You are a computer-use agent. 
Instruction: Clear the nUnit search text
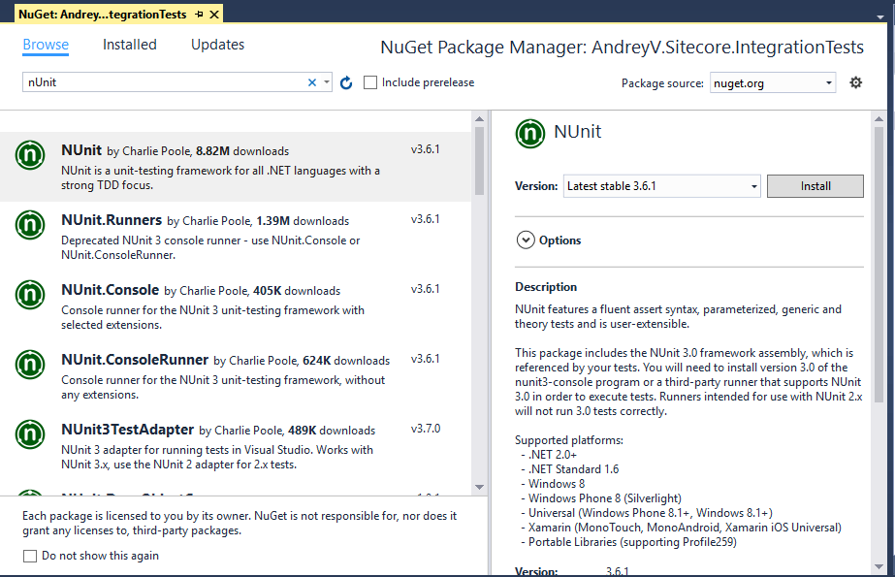312,81
